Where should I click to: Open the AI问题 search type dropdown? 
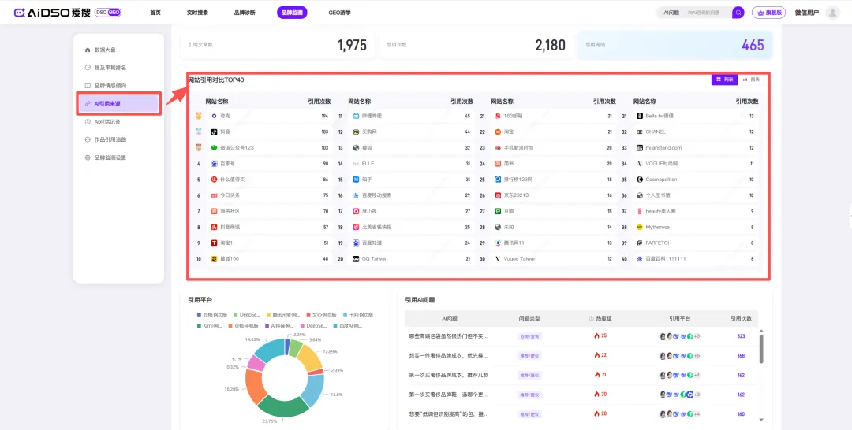click(671, 13)
